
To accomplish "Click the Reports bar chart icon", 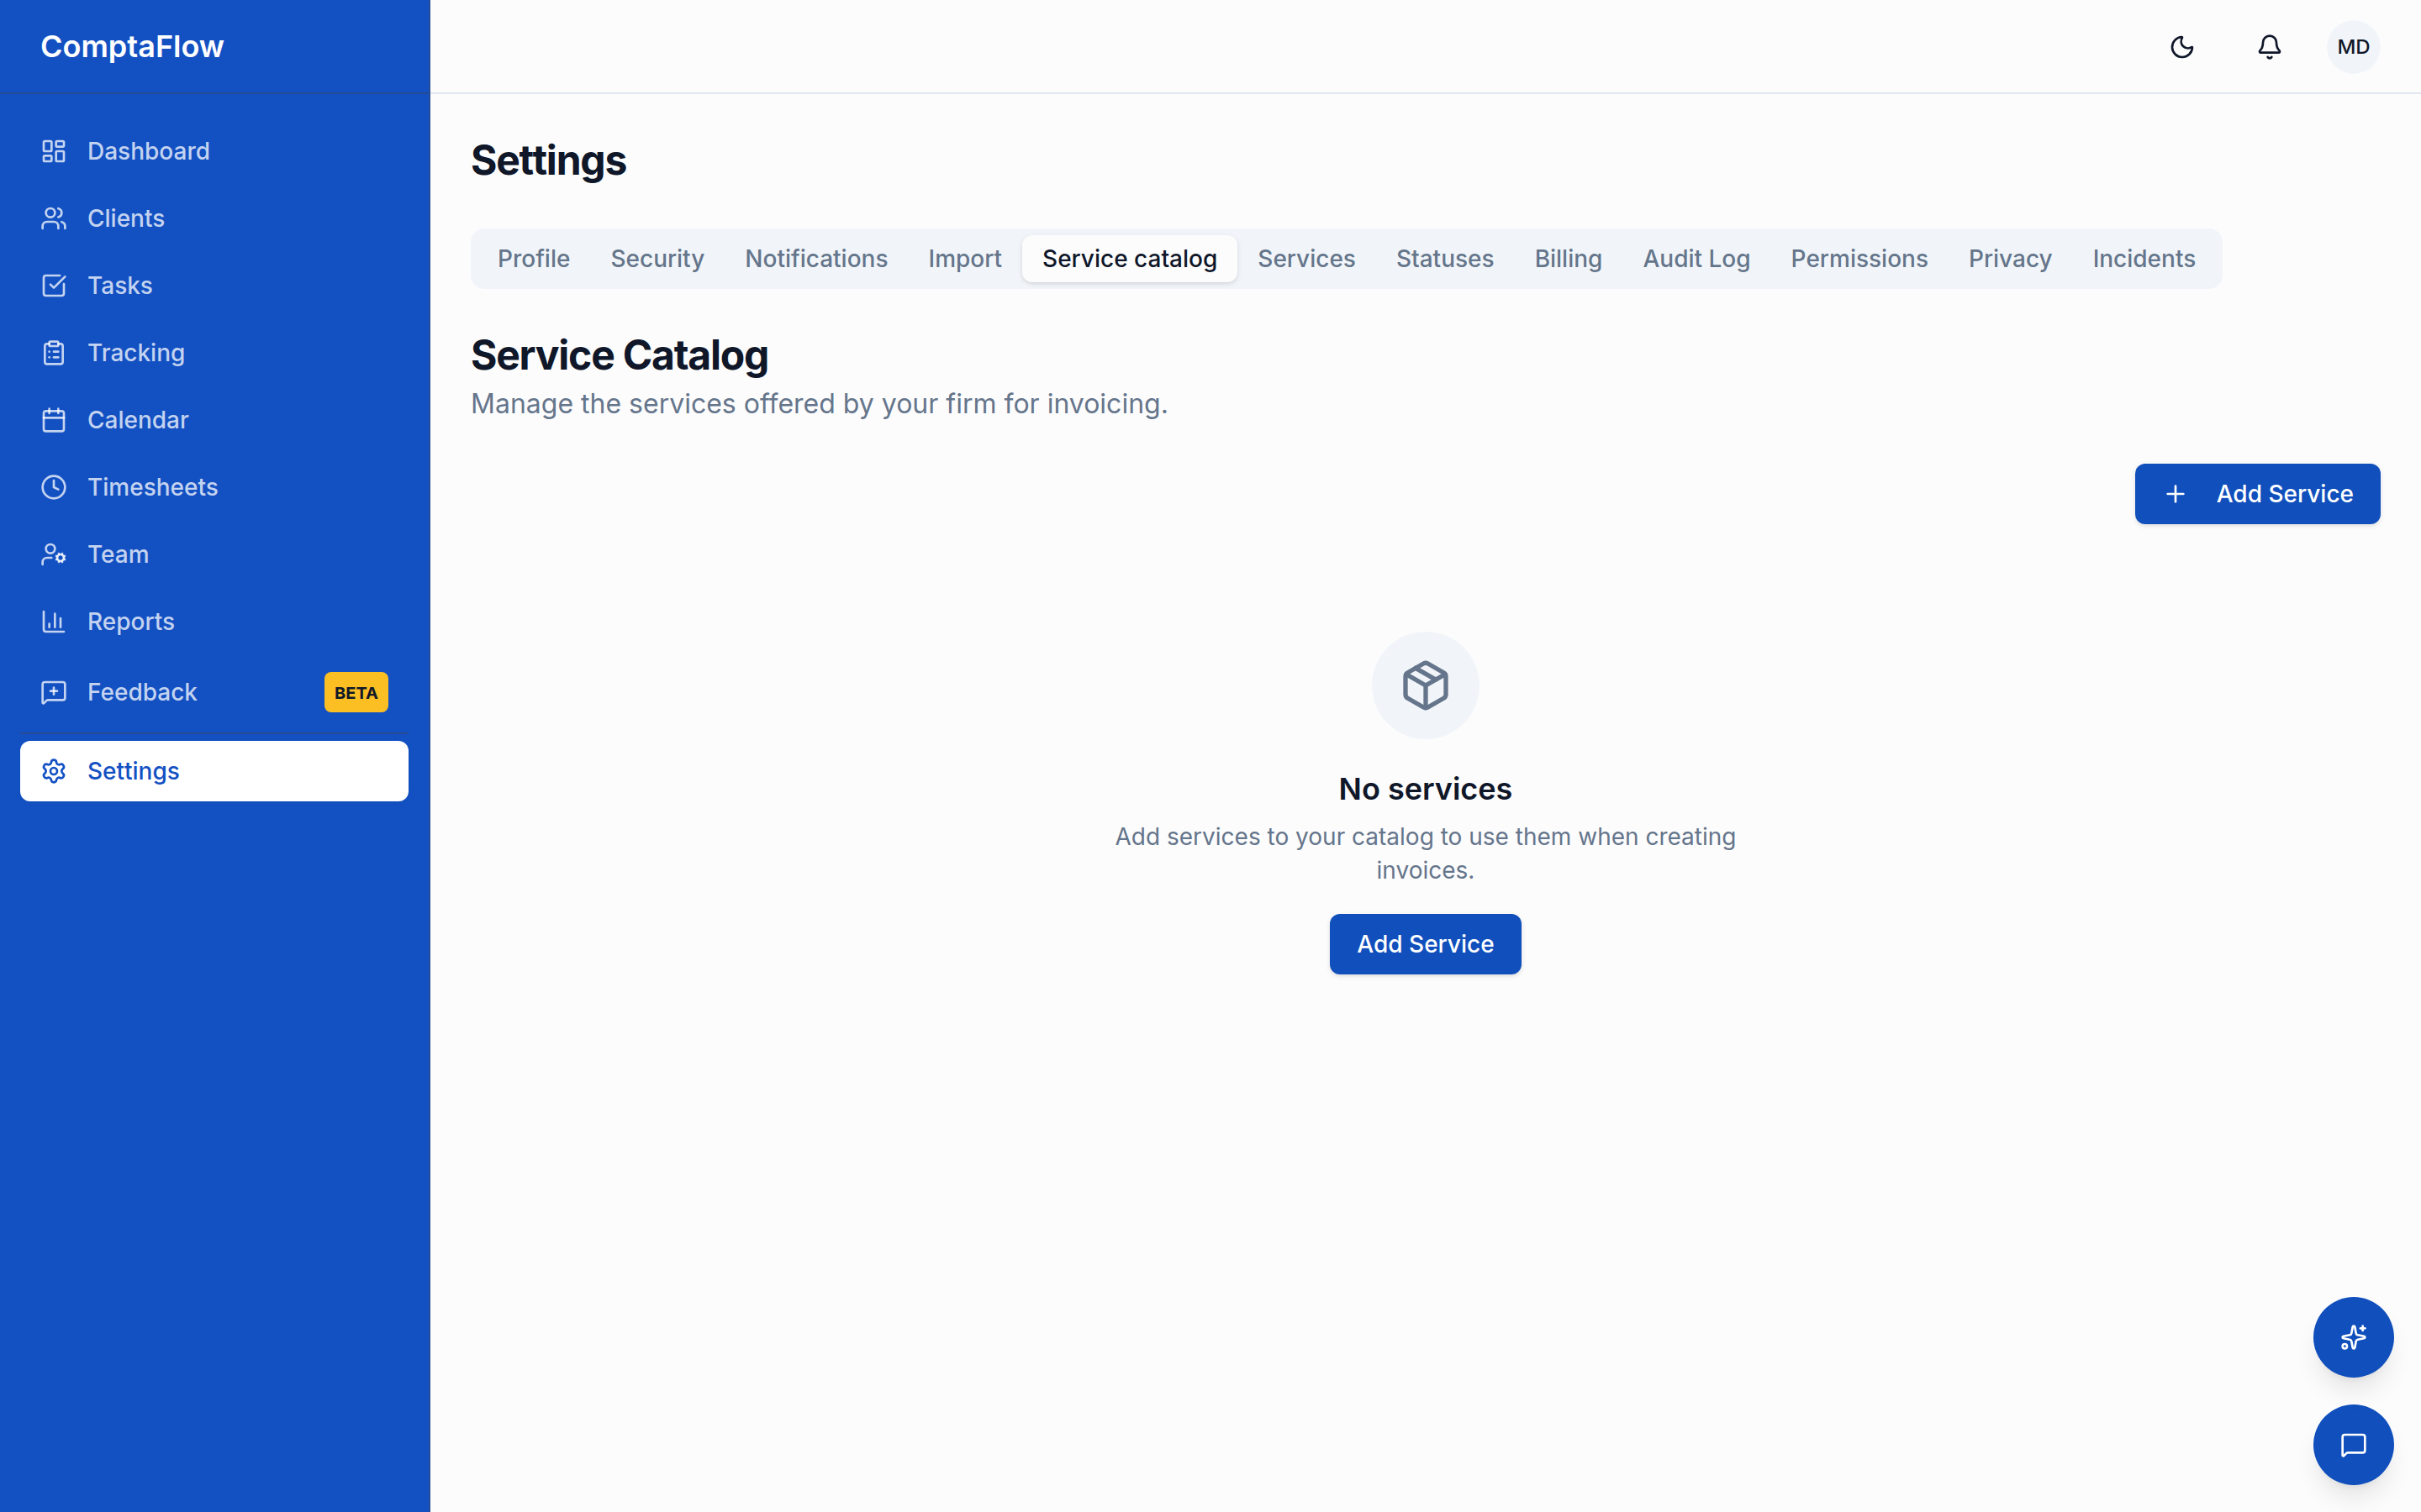I will (54, 621).
